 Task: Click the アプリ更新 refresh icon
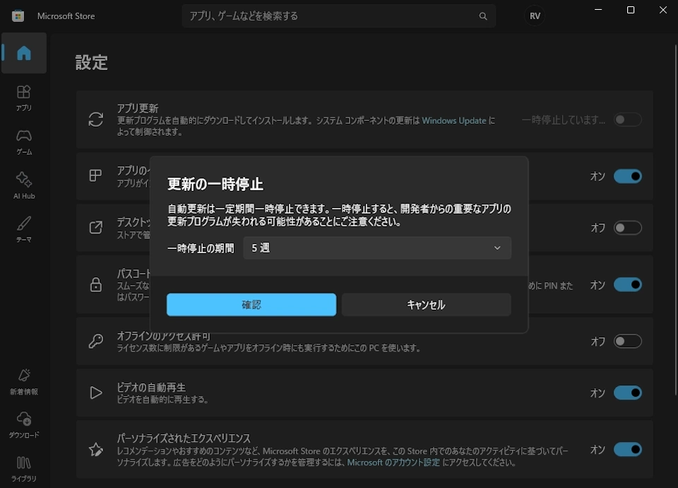(95, 120)
